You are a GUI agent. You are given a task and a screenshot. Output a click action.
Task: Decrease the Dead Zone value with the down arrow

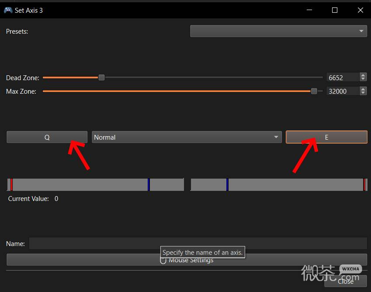pos(363,80)
